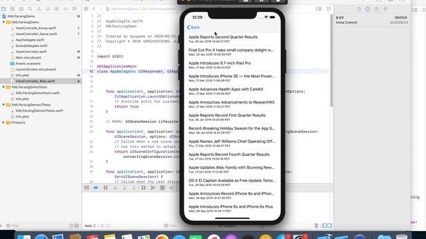Open Main.storyboard in the navigator
Image resolution: width=426 pixels, height=239 pixels.
click(28, 58)
